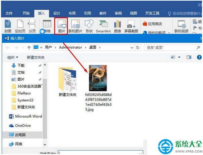This screenshot has width=203, height=155.
Task: Open the dialog help button
Action: 199,57
